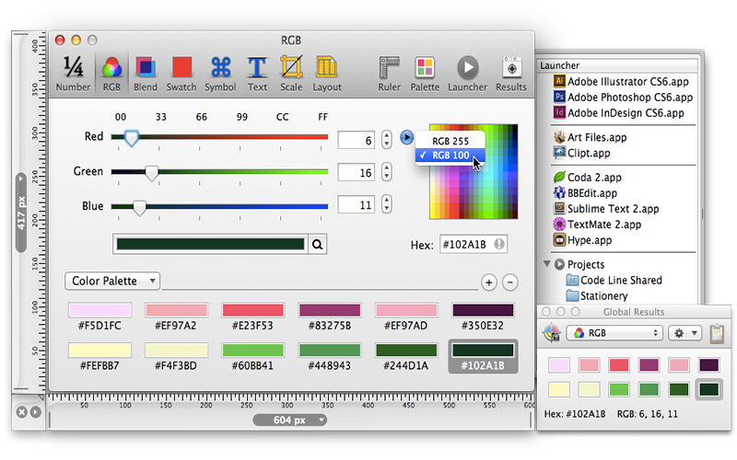The width and height of the screenshot is (737, 460).
Task: Click the color wheel icon in Global Results
Action: 551,333
